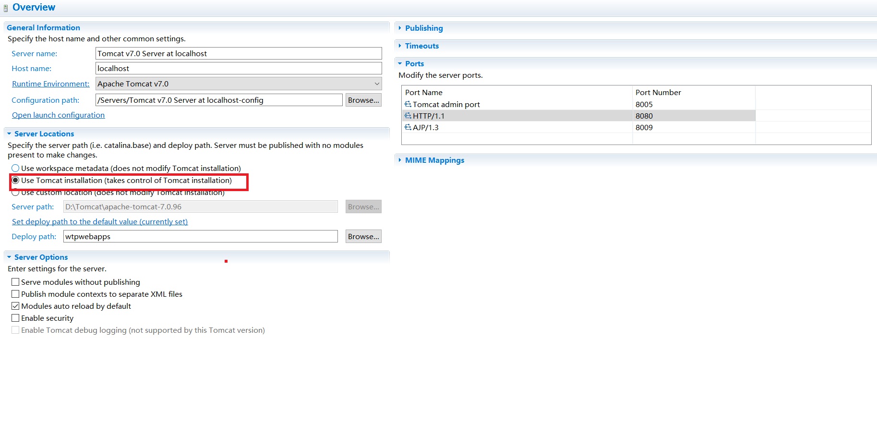The image size is (877, 424).
Task: Select port number 8009 cell
Action: [694, 127]
